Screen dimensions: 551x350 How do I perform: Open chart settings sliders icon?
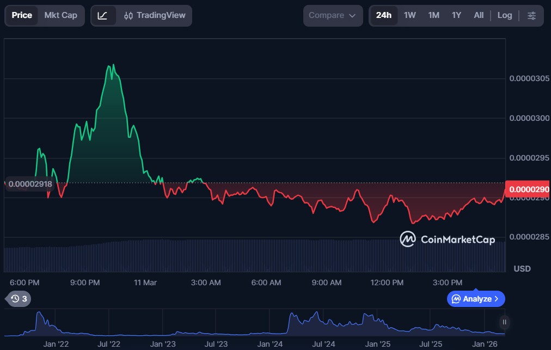pos(531,15)
